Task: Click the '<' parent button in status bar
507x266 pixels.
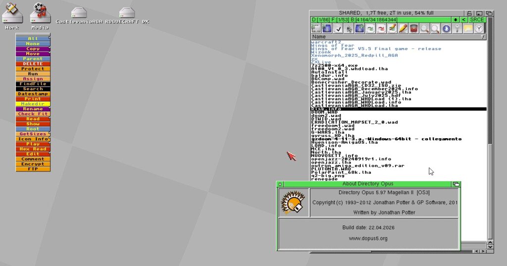Action: click(463, 19)
